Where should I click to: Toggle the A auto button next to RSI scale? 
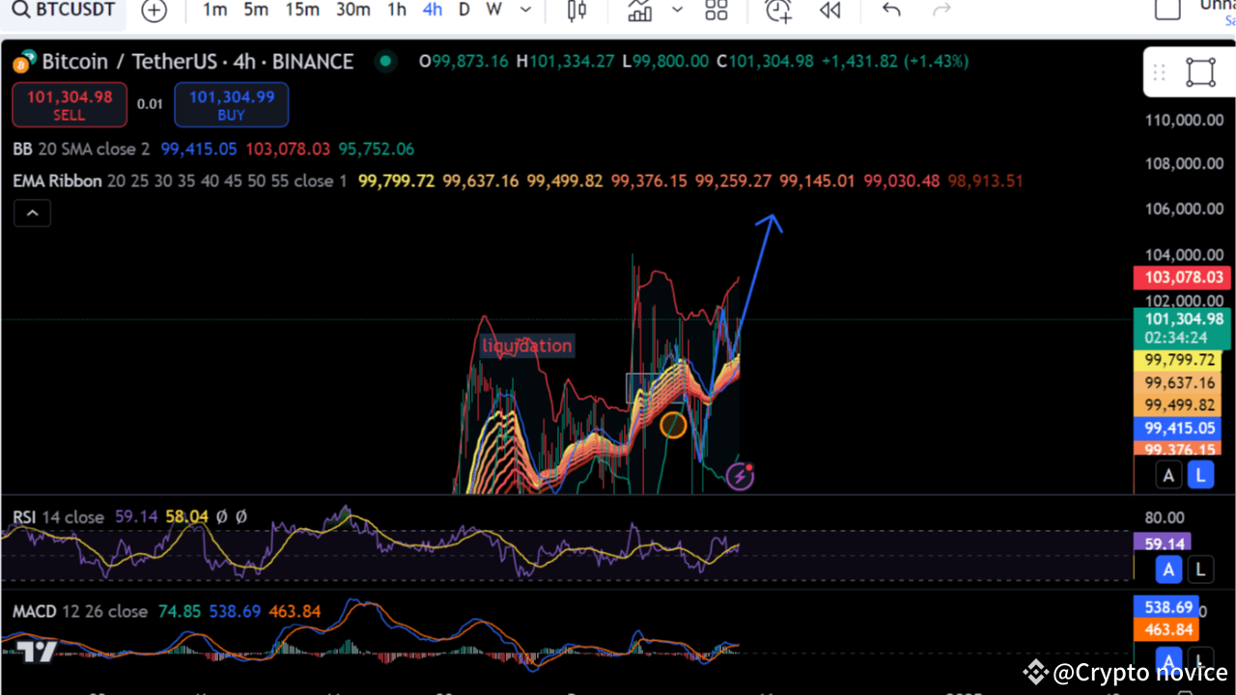[x=1168, y=570]
